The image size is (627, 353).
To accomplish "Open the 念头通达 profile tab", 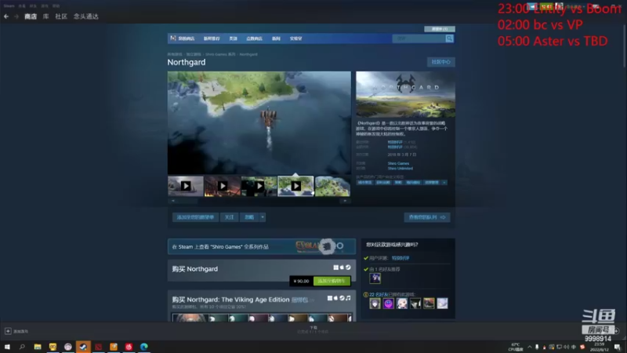I will [86, 16].
